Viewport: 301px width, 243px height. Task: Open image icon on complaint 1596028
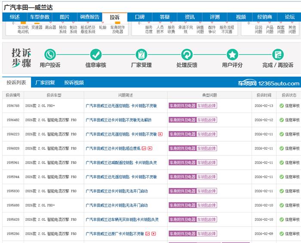click(144, 149)
